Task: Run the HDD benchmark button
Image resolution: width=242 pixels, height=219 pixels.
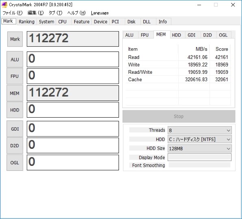Action: [15, 110]
